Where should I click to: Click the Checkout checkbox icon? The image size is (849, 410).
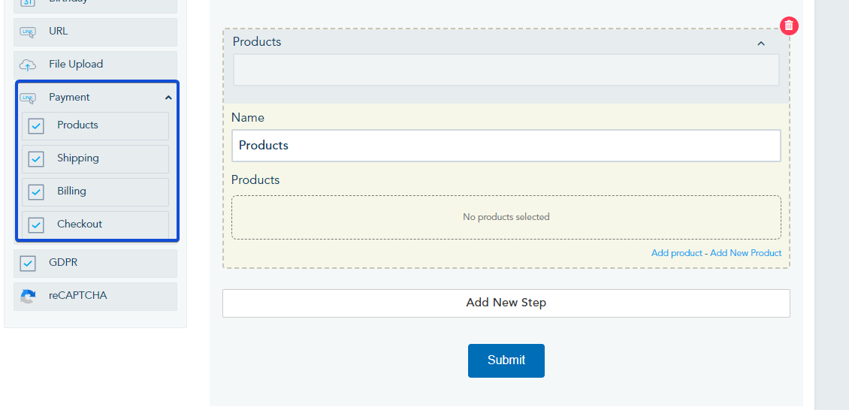click(36, 225)
